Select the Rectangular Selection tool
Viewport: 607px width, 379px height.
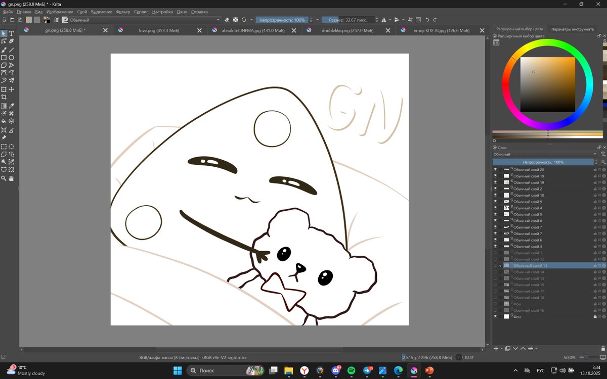pyautogui.click(x=4, y=147)
